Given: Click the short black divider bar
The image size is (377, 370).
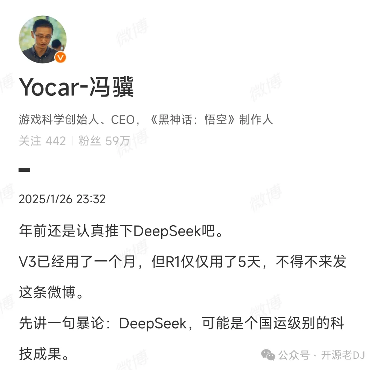Looking at the screenshot, I should tap(24, 170).
